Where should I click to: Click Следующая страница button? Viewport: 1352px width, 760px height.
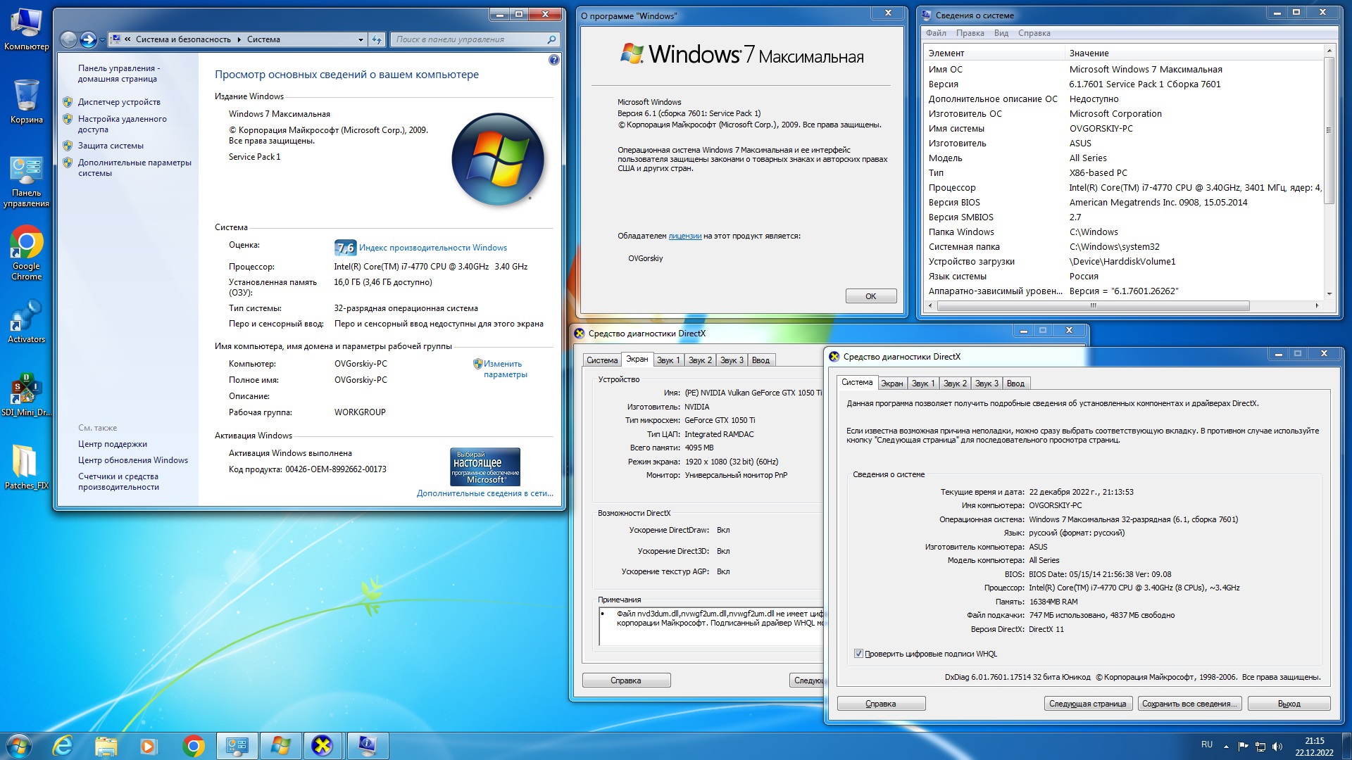pyautogui.click(x=1087, y=704)
